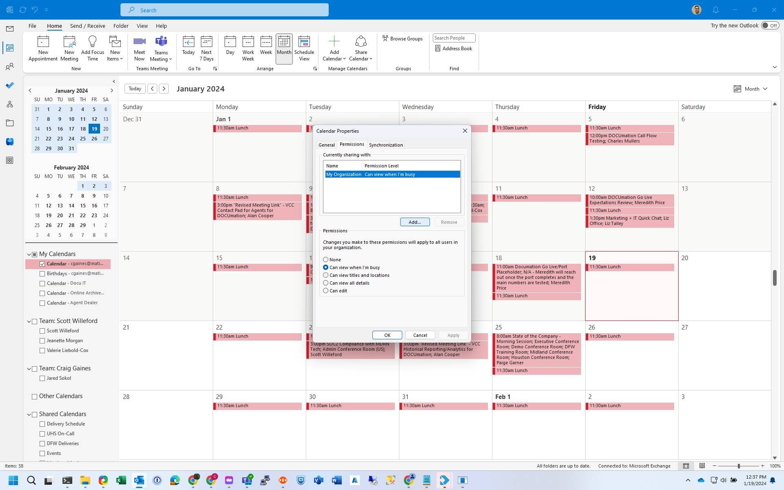
Task: Switch to the Synchronization tab
Action: (385, 145)
